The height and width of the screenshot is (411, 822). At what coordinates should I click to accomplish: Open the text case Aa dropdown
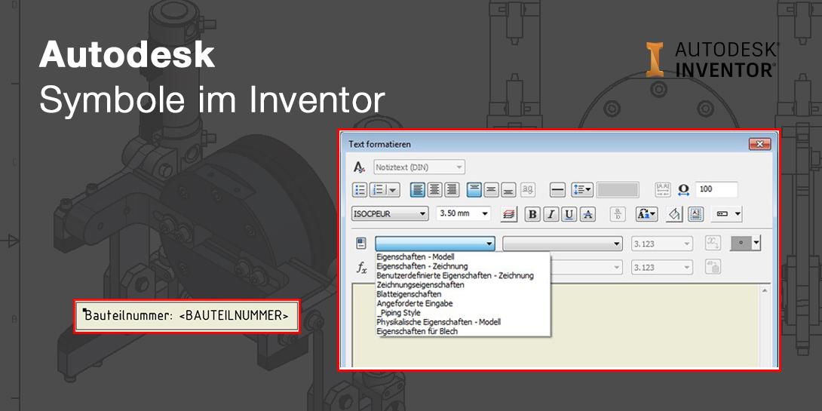tap(646, 214)
